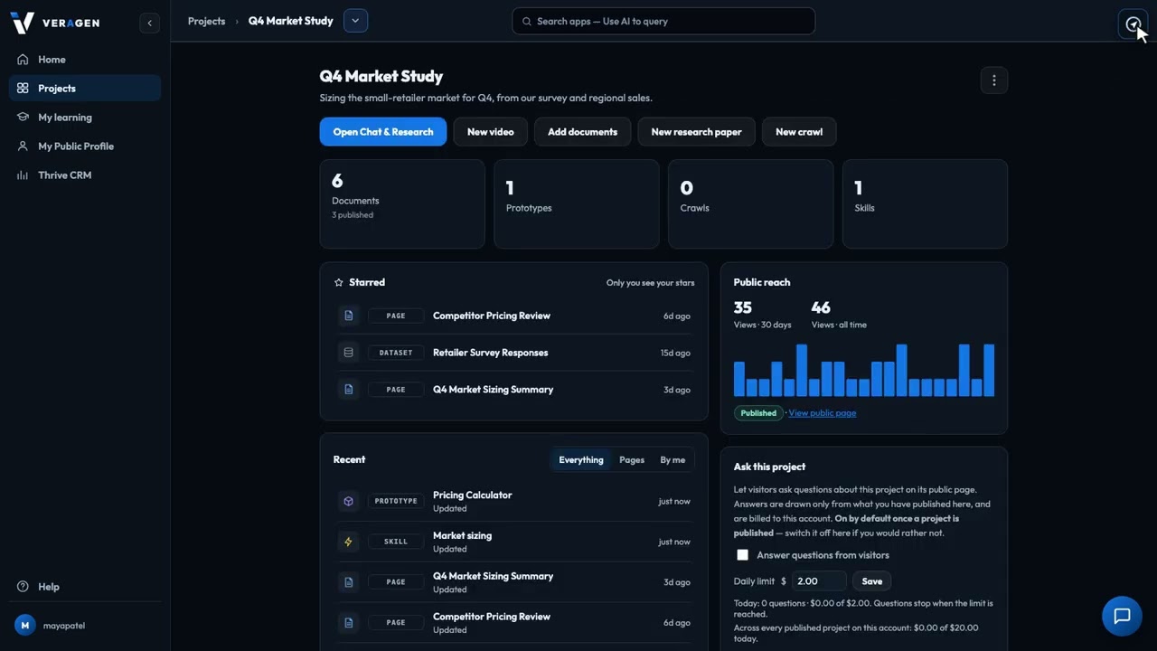Open the Documents stat card
Viewport: 1157px width, 651px height.
click(x=402, y=204)
